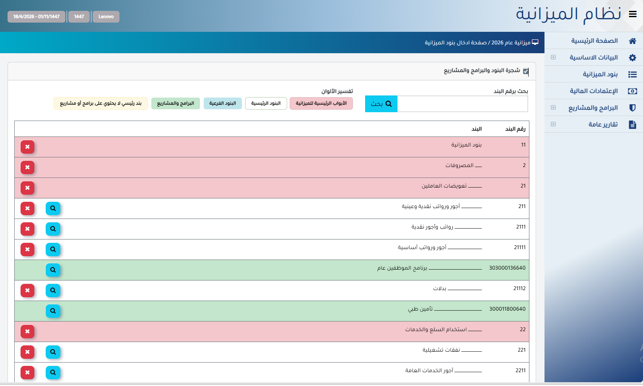This screenshot has height=386, width=643.
Task: Click the home icon for الصفحة الرئيسية
Action: click(633, 41)
